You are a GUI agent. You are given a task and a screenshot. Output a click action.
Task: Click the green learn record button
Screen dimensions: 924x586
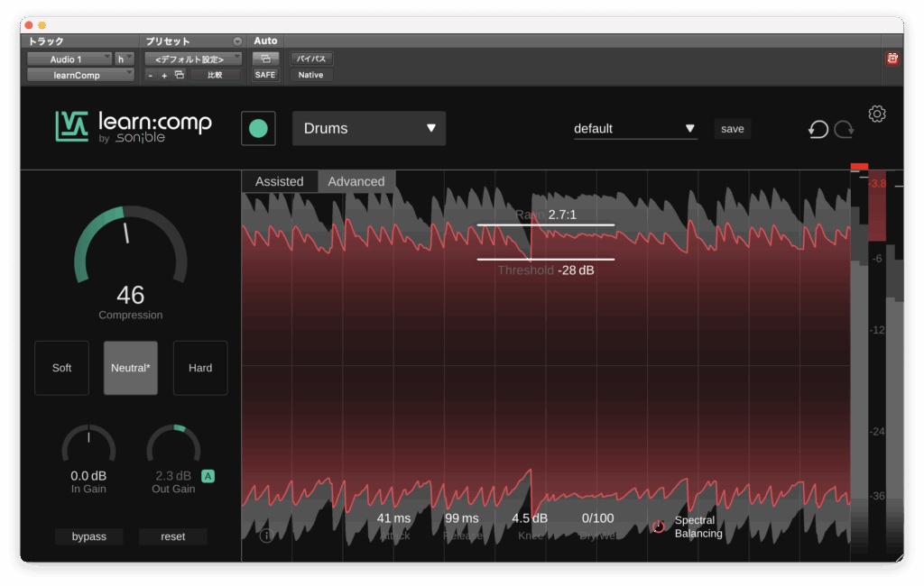pyautogui.click(x=258, y=128)
